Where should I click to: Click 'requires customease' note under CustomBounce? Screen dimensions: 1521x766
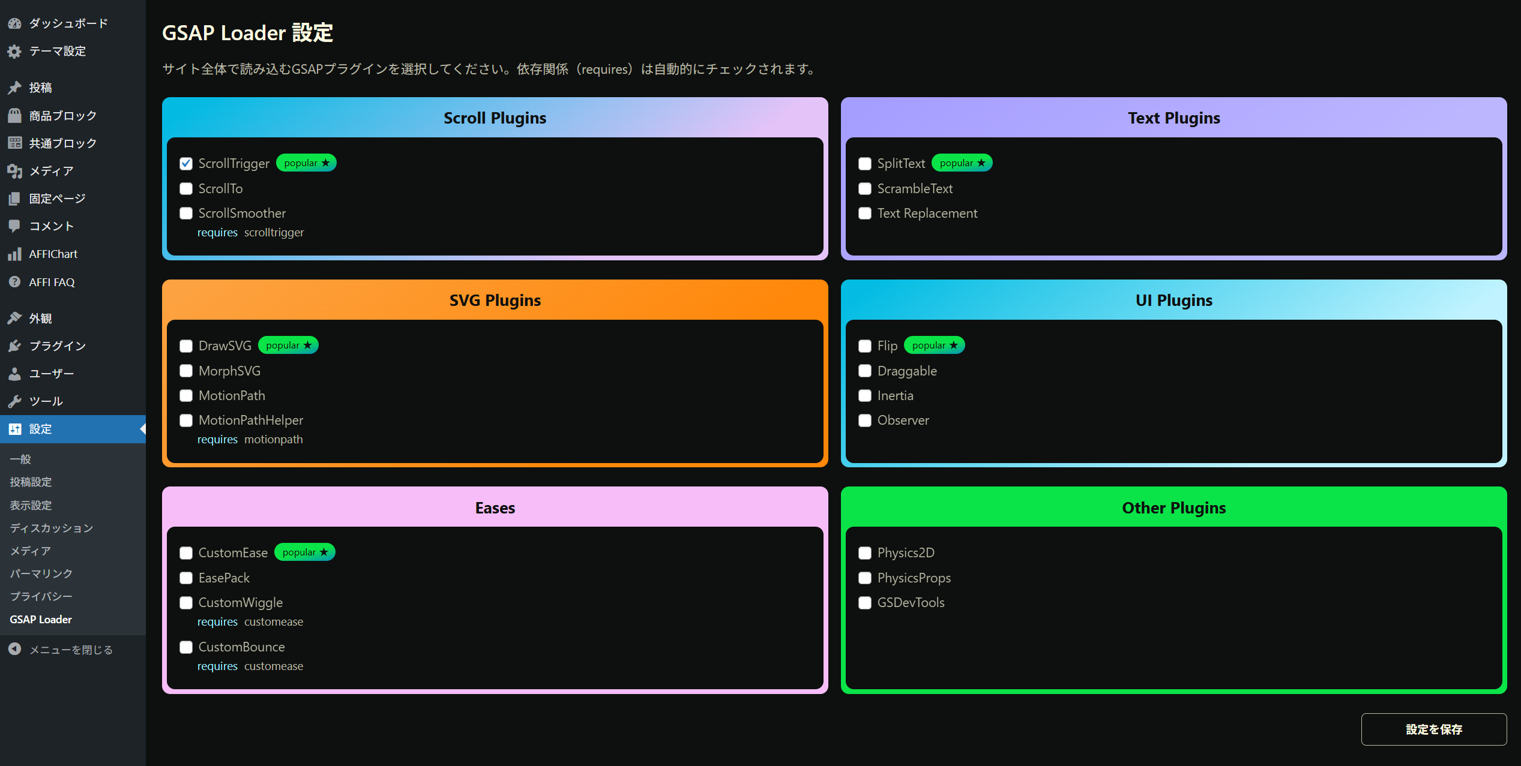point(250,666)
